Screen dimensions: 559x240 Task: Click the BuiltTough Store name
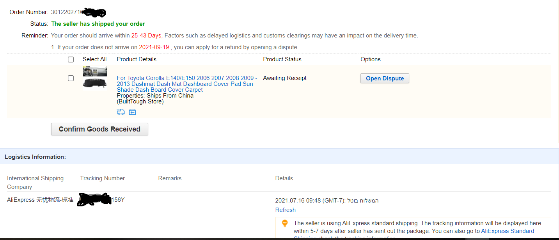click(140, 101)
